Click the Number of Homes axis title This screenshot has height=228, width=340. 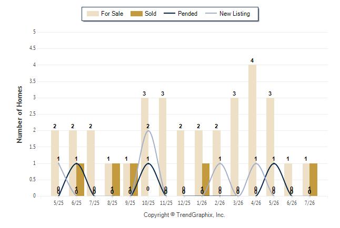pyautogui.click(x=19, y=115)
